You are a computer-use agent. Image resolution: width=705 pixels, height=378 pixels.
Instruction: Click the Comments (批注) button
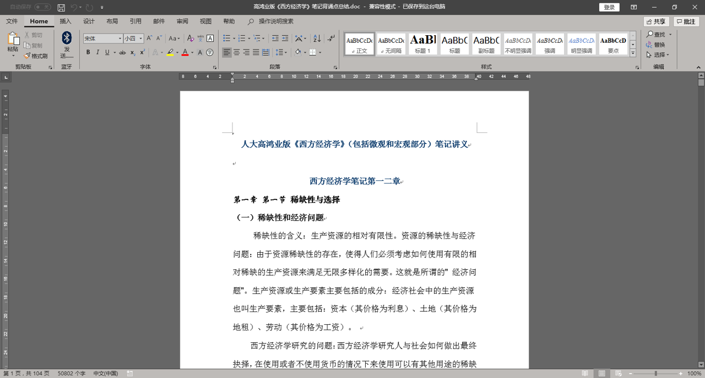[686, 21]
